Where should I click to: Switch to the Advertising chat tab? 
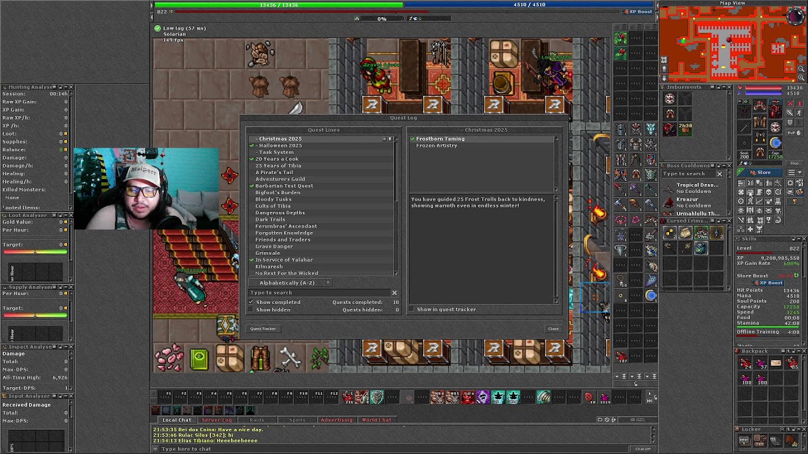[336, 420]
